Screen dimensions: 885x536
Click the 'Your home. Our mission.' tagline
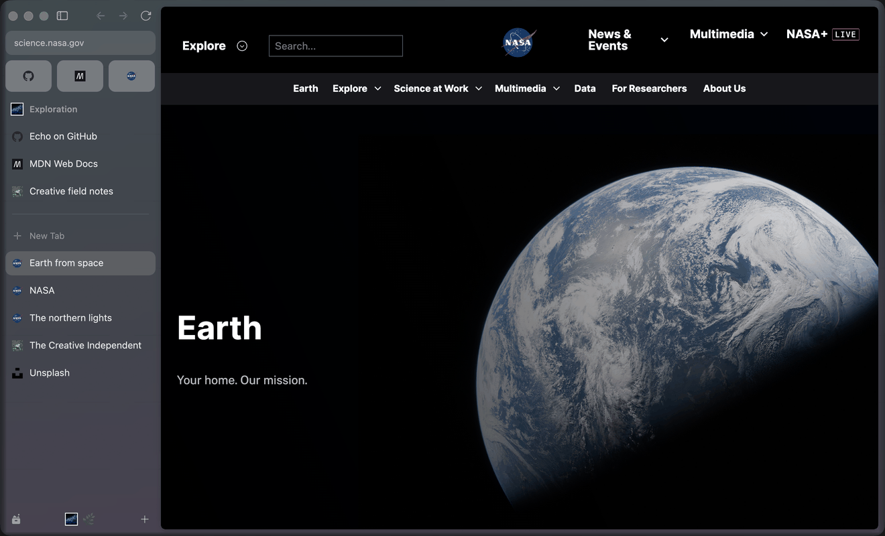pyautogui.click(x=242, y=380)
